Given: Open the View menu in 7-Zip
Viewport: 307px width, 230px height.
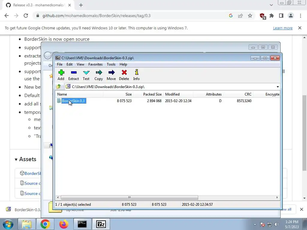Looking at the screenshot, I should (x=80, y=64).
